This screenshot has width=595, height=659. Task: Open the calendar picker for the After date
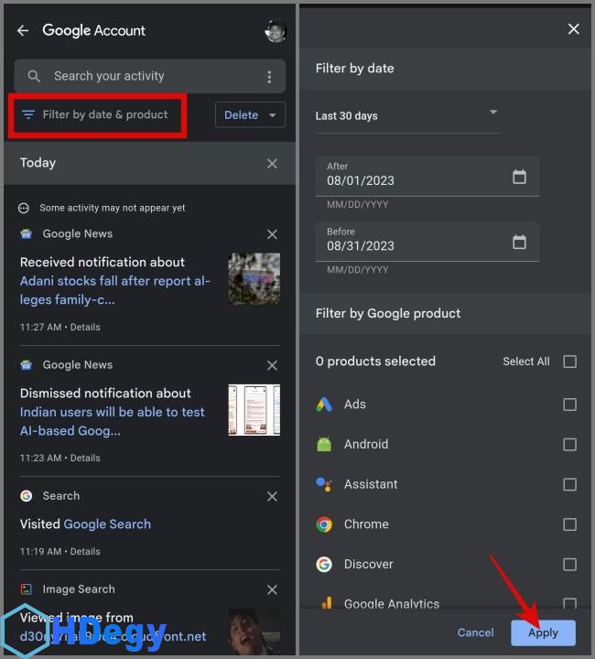tap(519, 177)
